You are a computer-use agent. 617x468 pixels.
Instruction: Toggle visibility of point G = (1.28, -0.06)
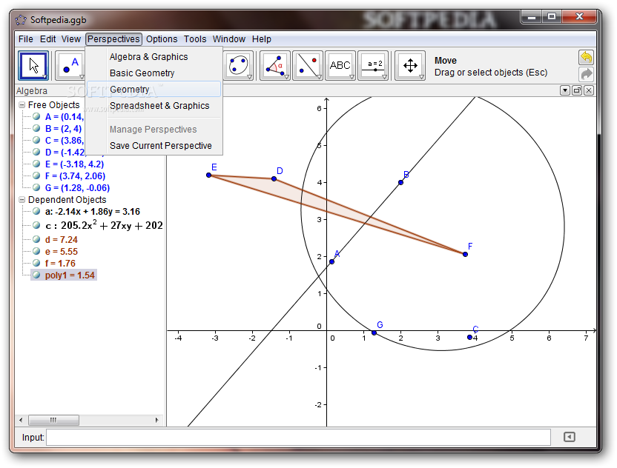36,187
